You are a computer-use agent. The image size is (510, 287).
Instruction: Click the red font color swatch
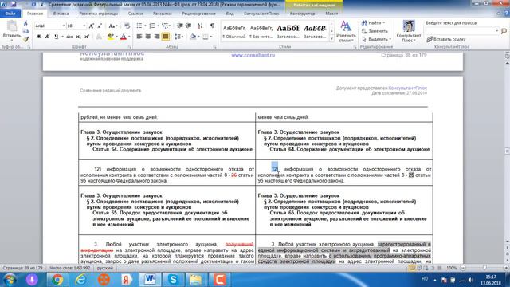coord(124,37)
